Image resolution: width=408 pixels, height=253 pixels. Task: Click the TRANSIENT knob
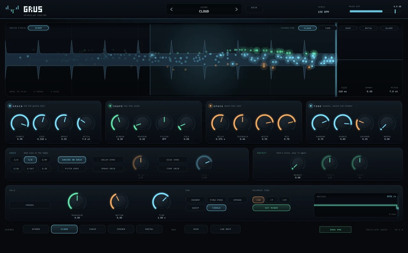(77, 202)
